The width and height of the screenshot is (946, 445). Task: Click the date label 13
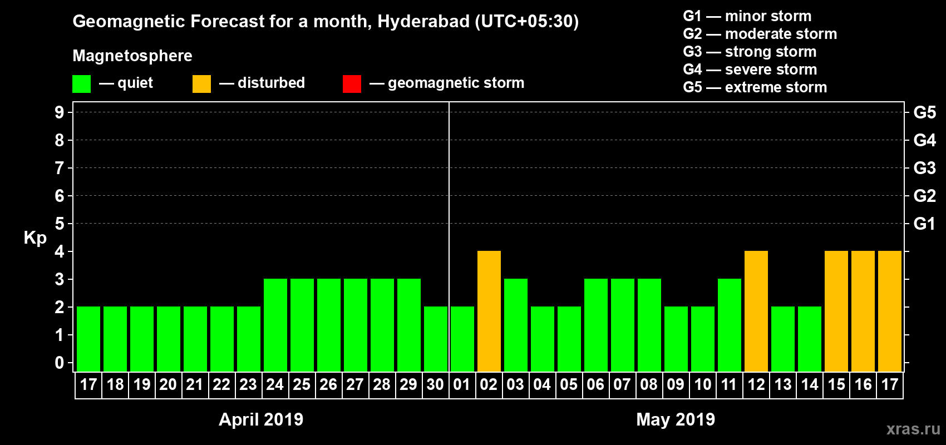pos(783,385)
